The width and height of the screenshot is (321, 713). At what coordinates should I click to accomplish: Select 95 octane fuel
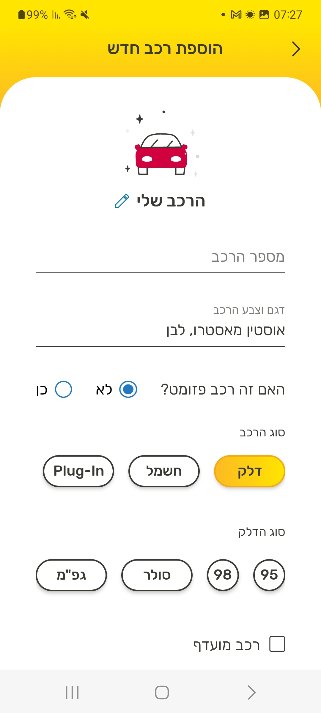[x=269, y=575]
